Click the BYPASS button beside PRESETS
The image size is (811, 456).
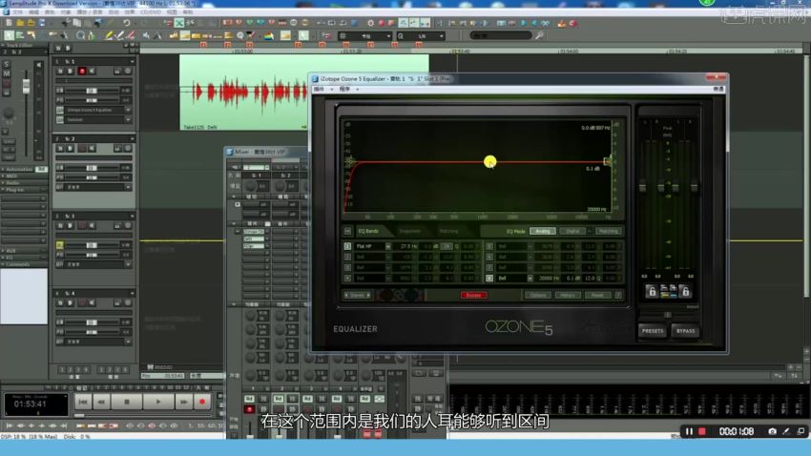[685, 331]
